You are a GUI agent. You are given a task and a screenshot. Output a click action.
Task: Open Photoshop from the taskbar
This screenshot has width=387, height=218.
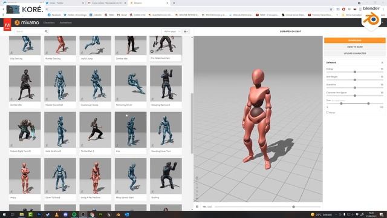point(39,214)
